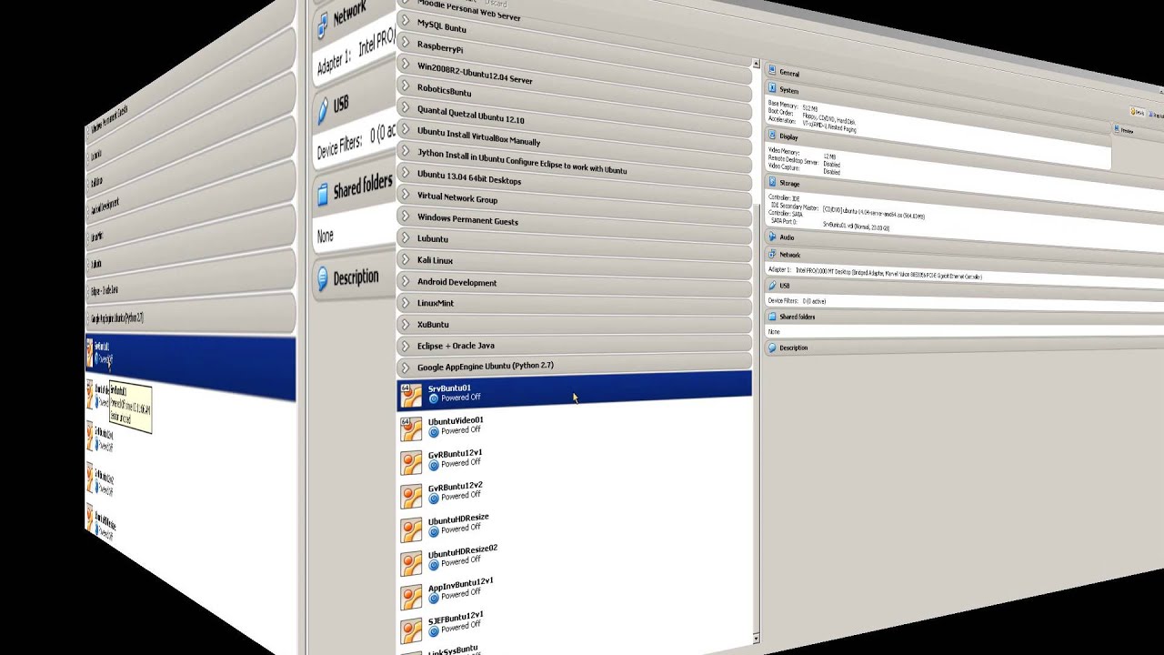The height and width of the screenshot is (655, 1164).
Task: Expand the RoboticsBuntu group chevron
Action: 406,86
